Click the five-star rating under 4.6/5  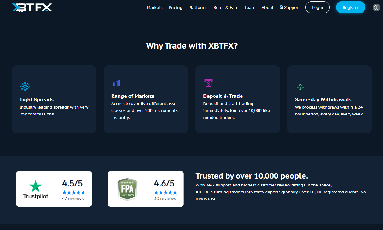tap(165, 192)
